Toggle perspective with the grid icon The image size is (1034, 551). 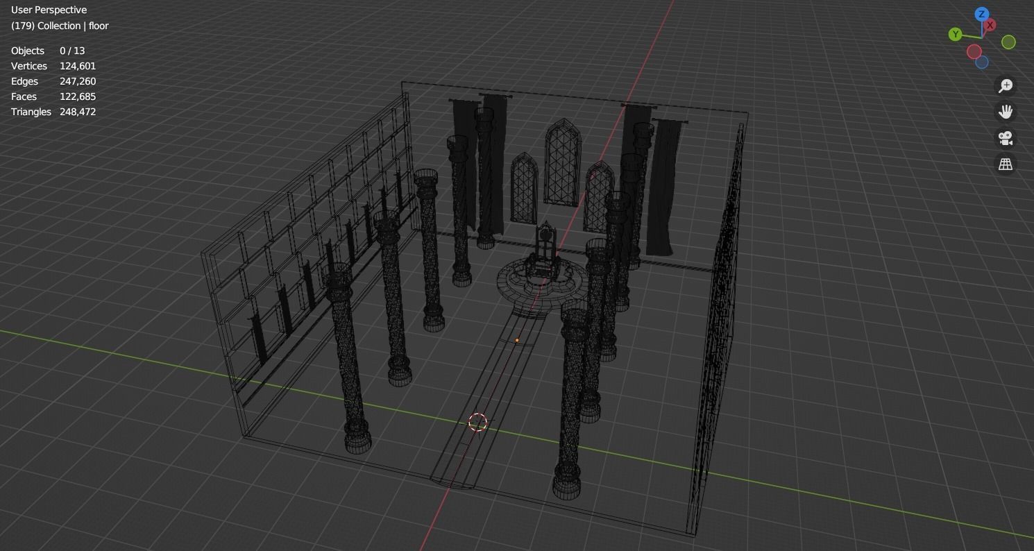[x=1005, y=164]
